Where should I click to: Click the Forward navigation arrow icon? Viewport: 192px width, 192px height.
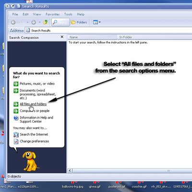click(x=33, y=23)
